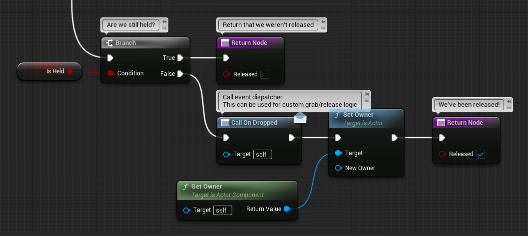
Task: Enable Released checkbox on first Return Node
Action: click(x=265, y=74)
